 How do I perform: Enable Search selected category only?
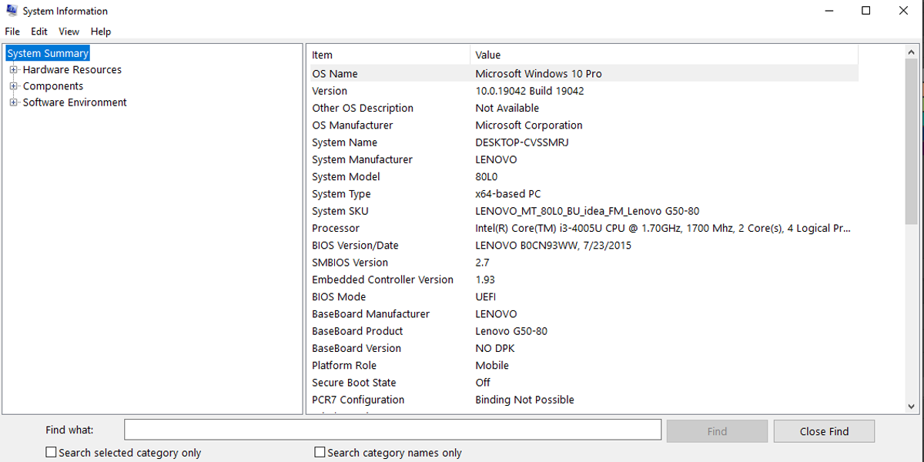(x=51, y=452)
